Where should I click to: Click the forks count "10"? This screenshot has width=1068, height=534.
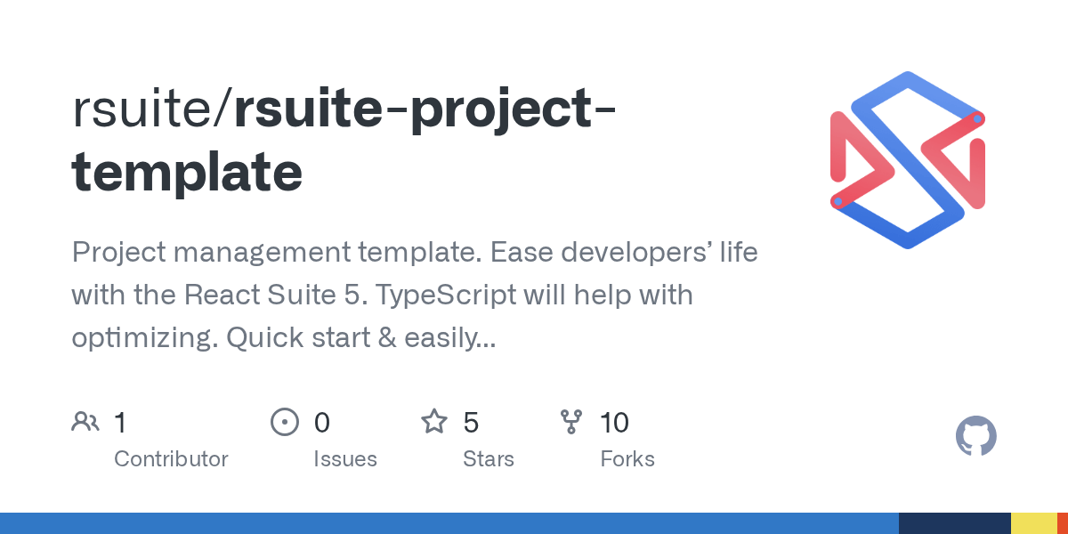pos(614,422)
